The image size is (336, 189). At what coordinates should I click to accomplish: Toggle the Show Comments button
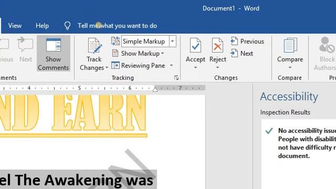click(x=54, y=54)
